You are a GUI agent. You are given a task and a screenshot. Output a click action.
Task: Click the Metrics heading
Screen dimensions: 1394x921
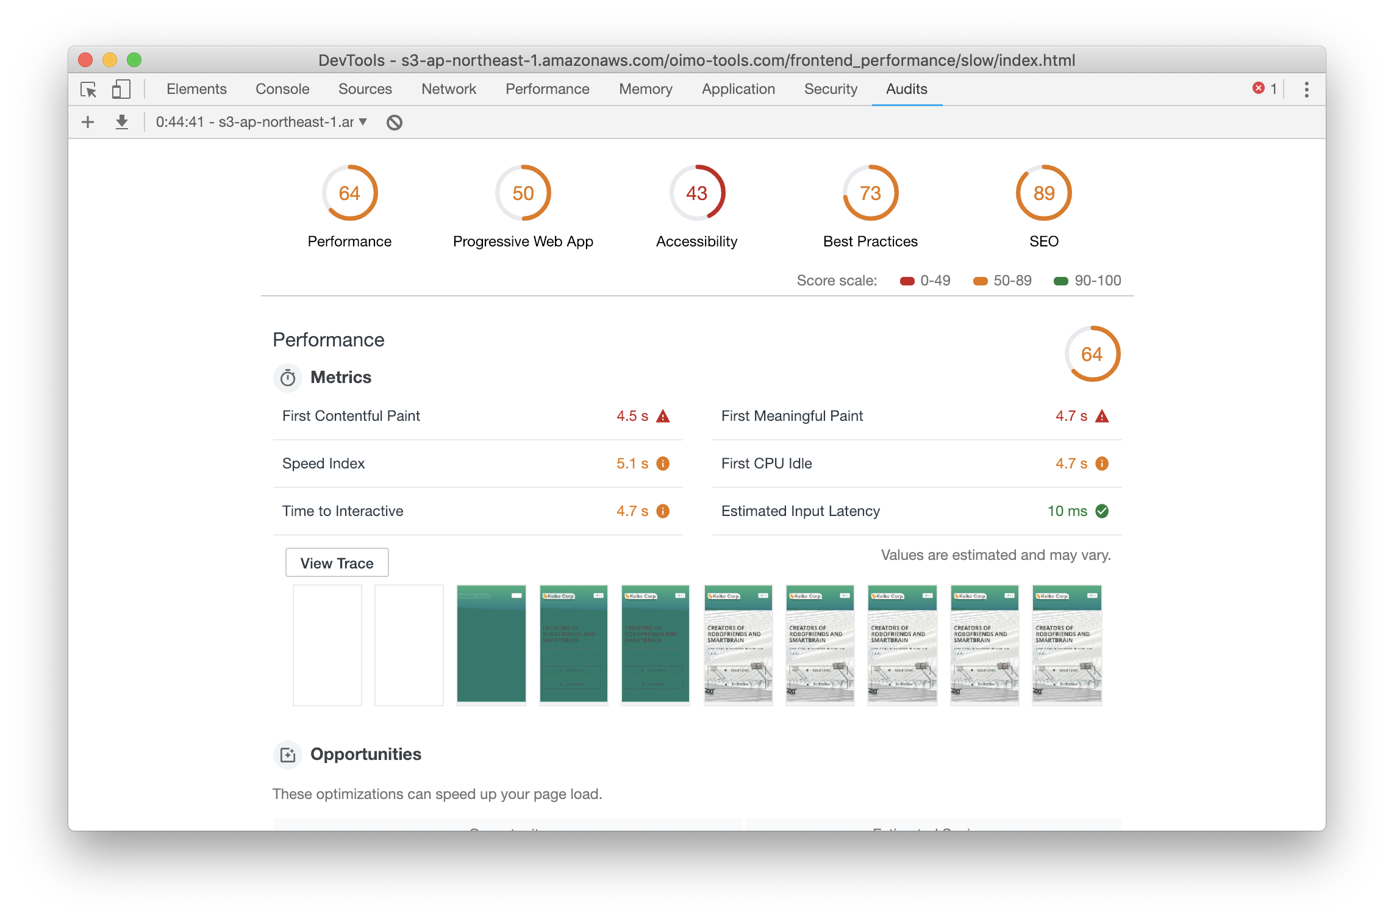(x=341, y=378)
